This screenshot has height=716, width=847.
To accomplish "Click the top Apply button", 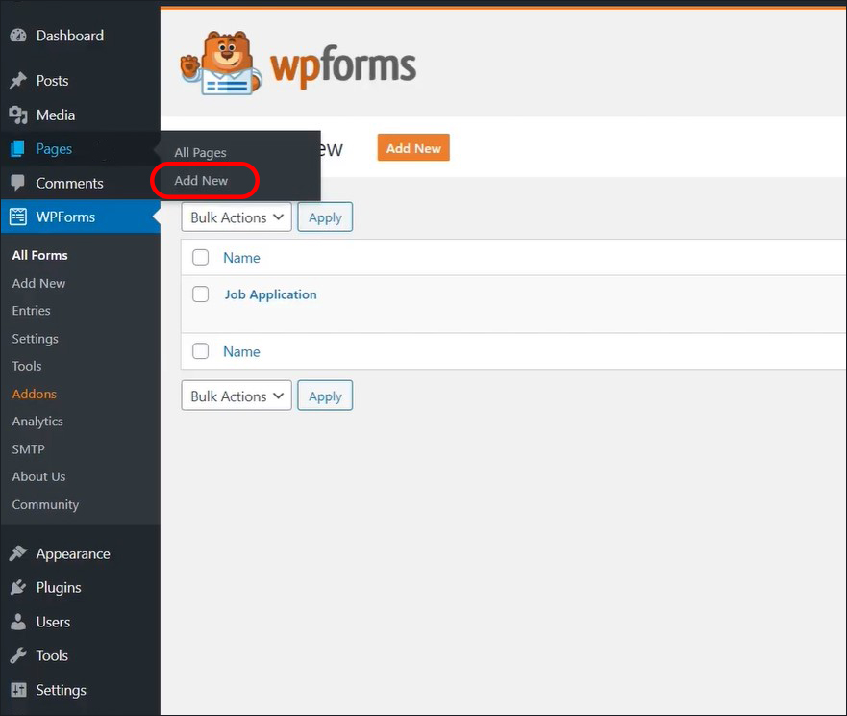I will coord(325,217).
